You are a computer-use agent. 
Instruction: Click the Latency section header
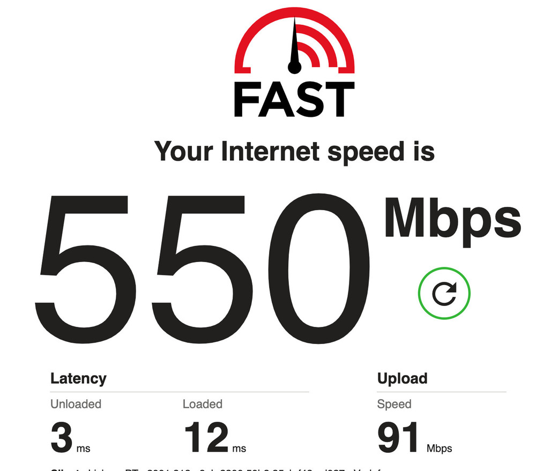point(78,379)
